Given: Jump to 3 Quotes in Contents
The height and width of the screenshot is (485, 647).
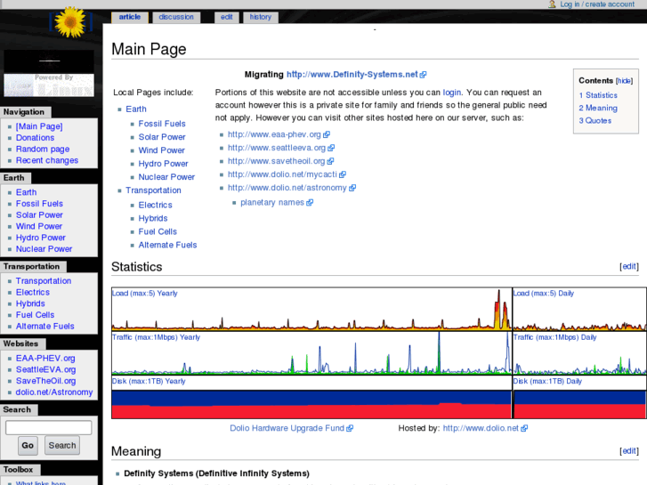Looking at the screenshot, I should click(x=595, y=121).
